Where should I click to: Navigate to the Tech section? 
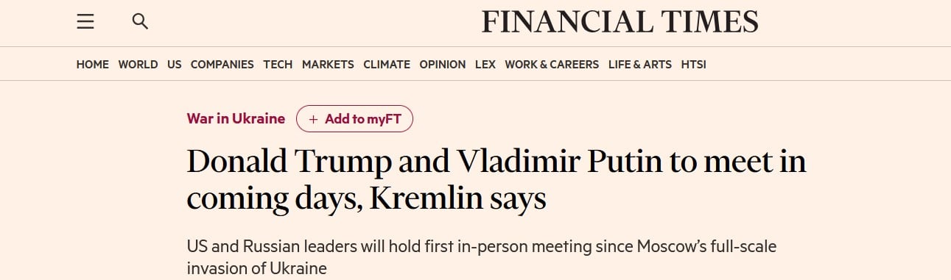(278, 65)
